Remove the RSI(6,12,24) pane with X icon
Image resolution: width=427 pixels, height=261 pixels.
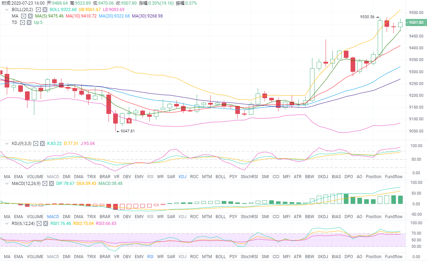(x=45, y=224)
